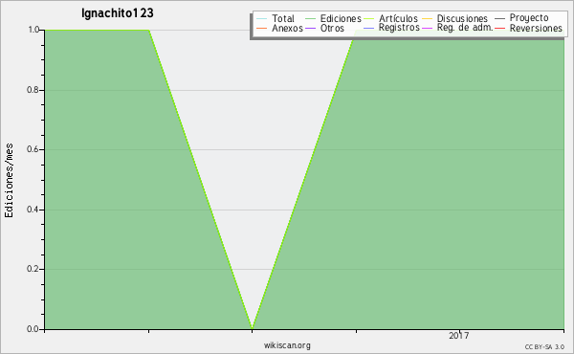Click the 1.0 y-axis value
The width and height of the screenshot is (574, 354).
click(33, 30)
